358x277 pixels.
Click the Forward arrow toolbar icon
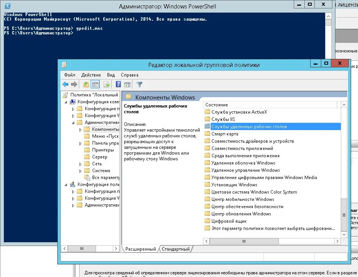click(x=74, y=85)
